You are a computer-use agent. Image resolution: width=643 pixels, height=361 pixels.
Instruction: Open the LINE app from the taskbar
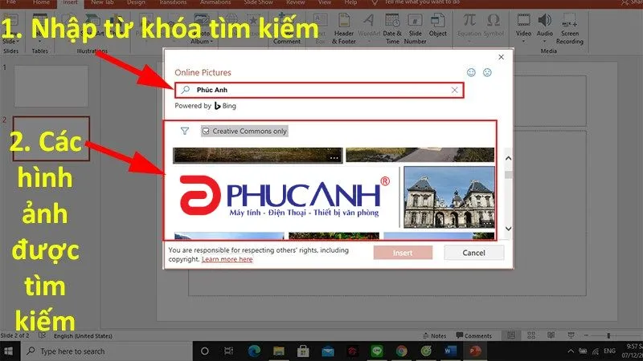tap(376, 351)
